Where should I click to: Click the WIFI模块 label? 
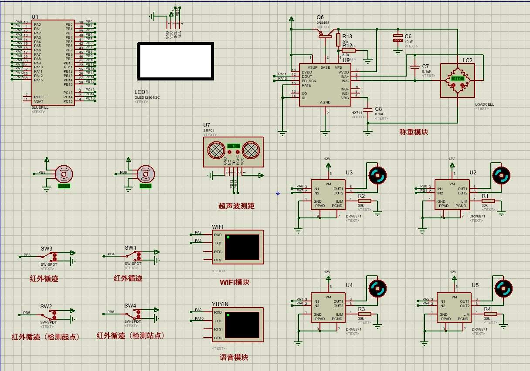point(234,282)
